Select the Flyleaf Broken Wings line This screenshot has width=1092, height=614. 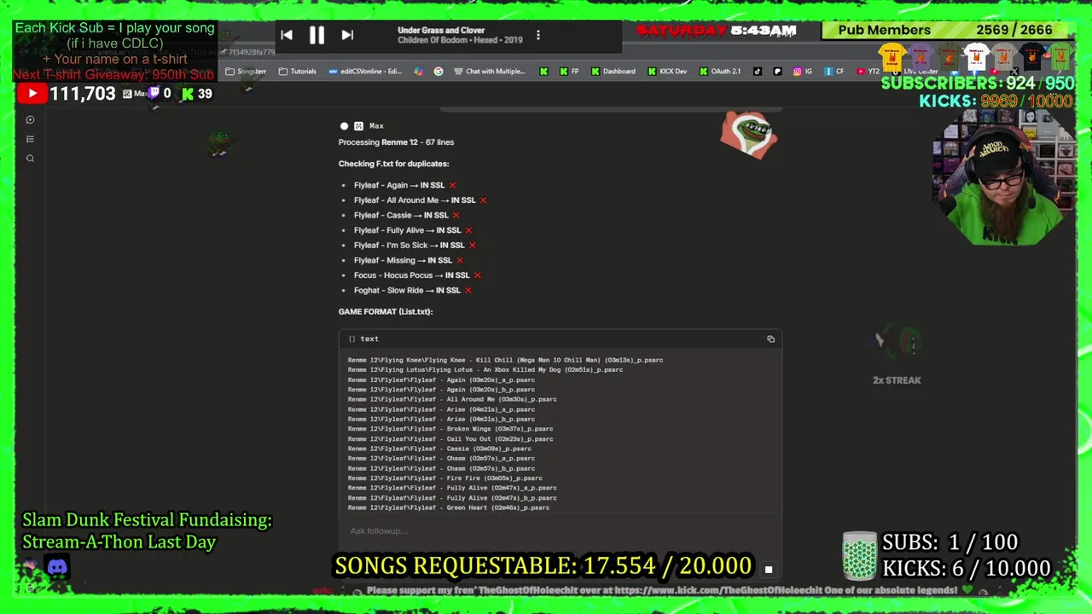click(450, 429)
